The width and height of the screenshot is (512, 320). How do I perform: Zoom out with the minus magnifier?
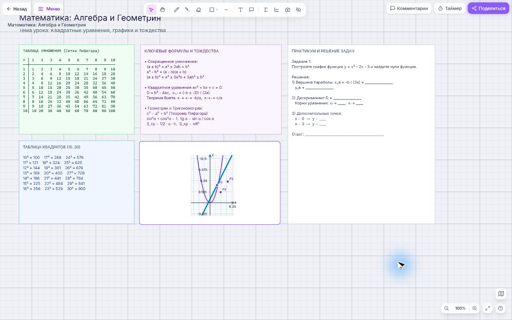click(x=446, y=308)
